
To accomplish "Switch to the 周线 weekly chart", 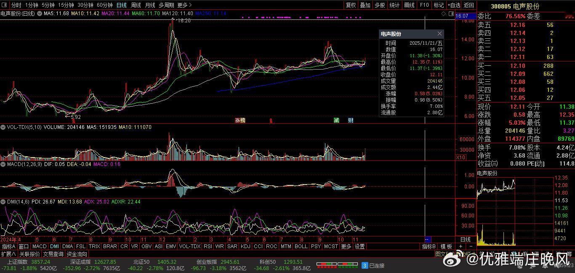I will click(x=136, y=5).
